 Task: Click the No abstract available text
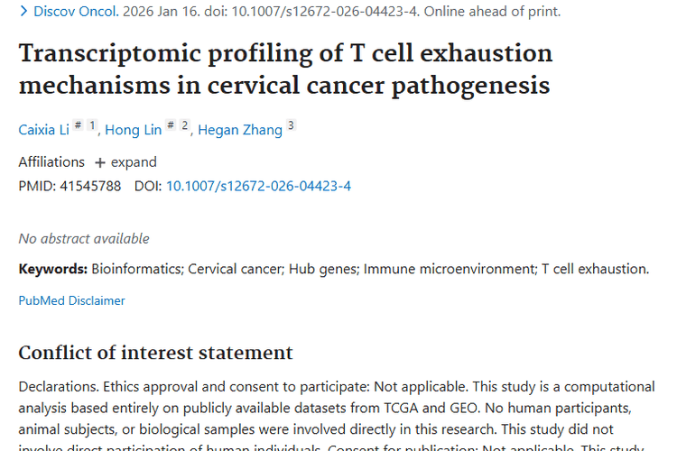point(84,239)
